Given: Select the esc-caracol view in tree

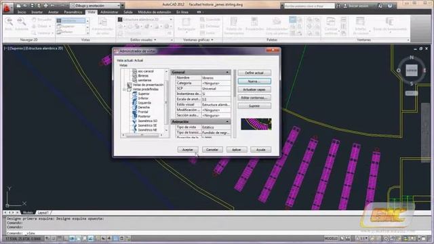Looking at the screenshot, I should (x=146, y=71).
